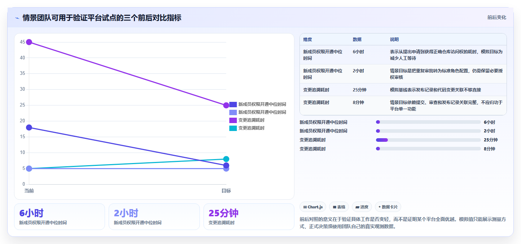This screenshot has height=244, width=521.
Task: Click the progress bar labeled 2小时
Action: pos(428,131)
